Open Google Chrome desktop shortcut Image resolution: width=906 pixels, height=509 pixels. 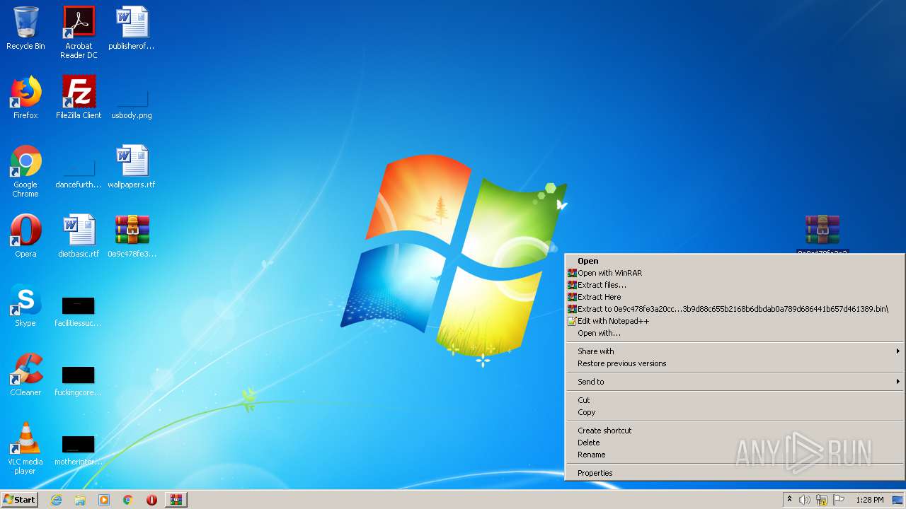click(x=25, y=171)
